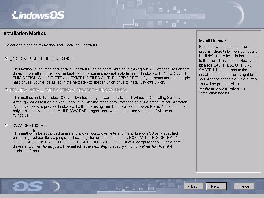Click the "Installation Method" page heading
The image size is (264, 198).
[x=24, y=34]
